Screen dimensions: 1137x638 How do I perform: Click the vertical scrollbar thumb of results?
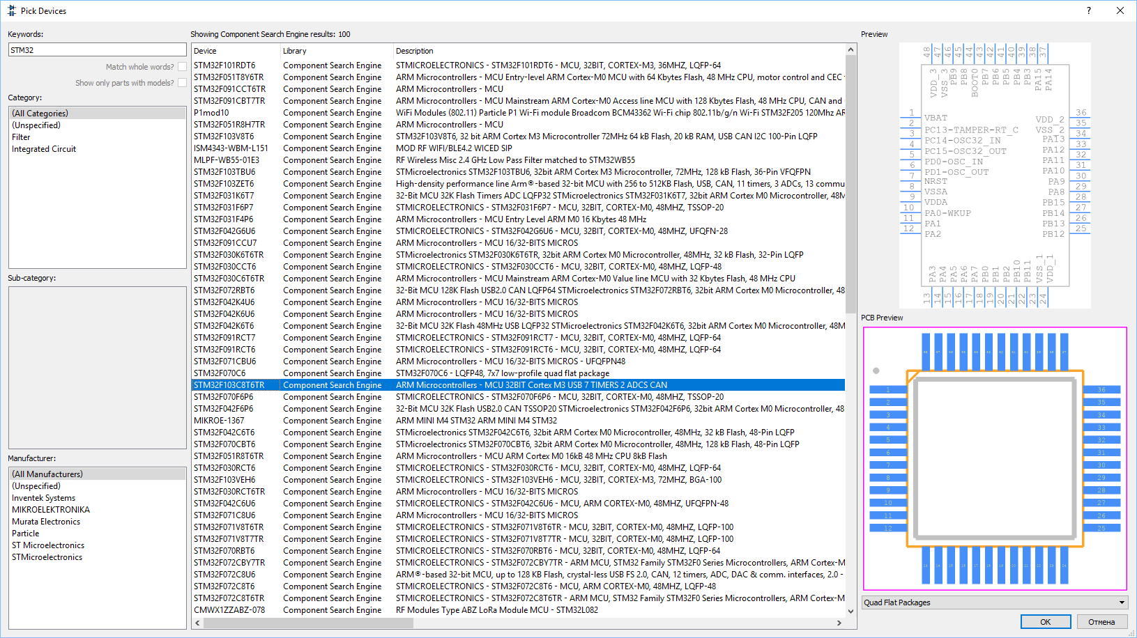[850, 185]
